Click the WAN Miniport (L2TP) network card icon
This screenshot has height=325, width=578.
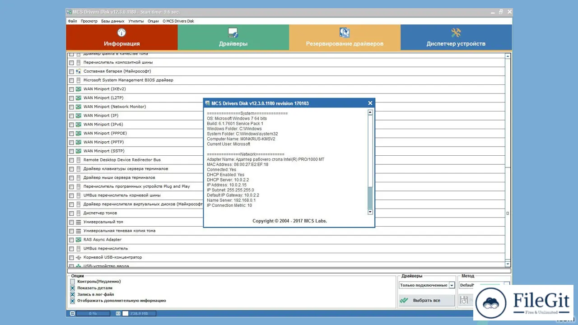[x=79, y=98]
